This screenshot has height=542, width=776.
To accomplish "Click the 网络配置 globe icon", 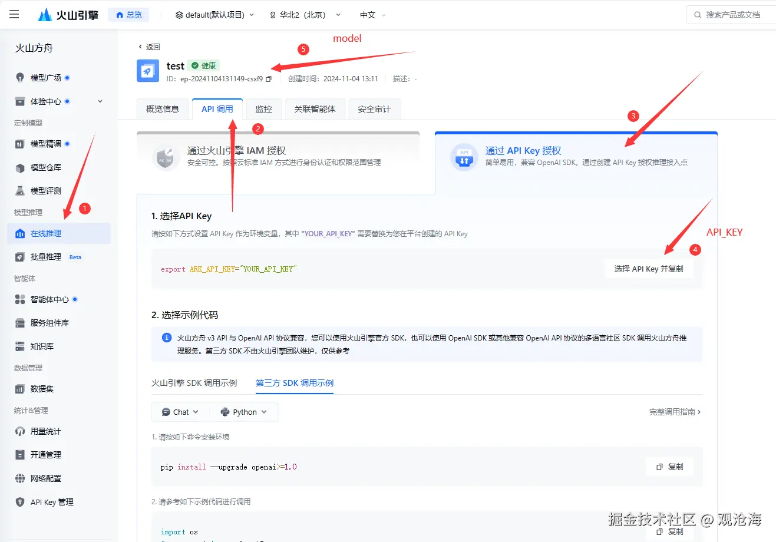I will [x=20, y=478].
